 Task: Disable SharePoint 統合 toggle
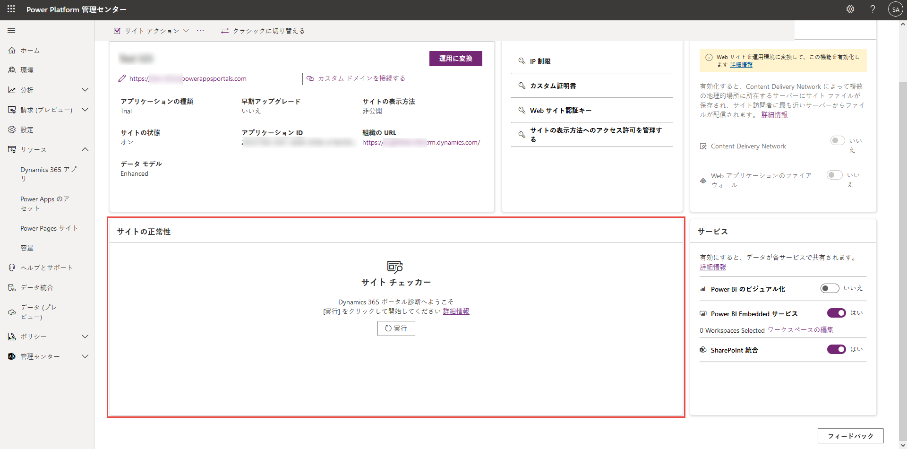click(836, 349)
